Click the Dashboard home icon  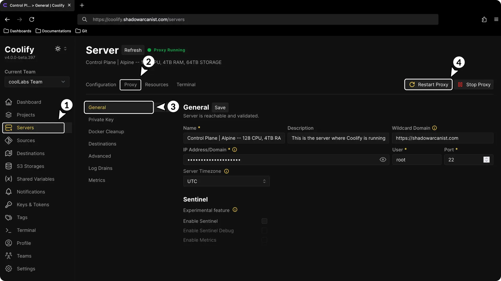(x=9, y=102)
